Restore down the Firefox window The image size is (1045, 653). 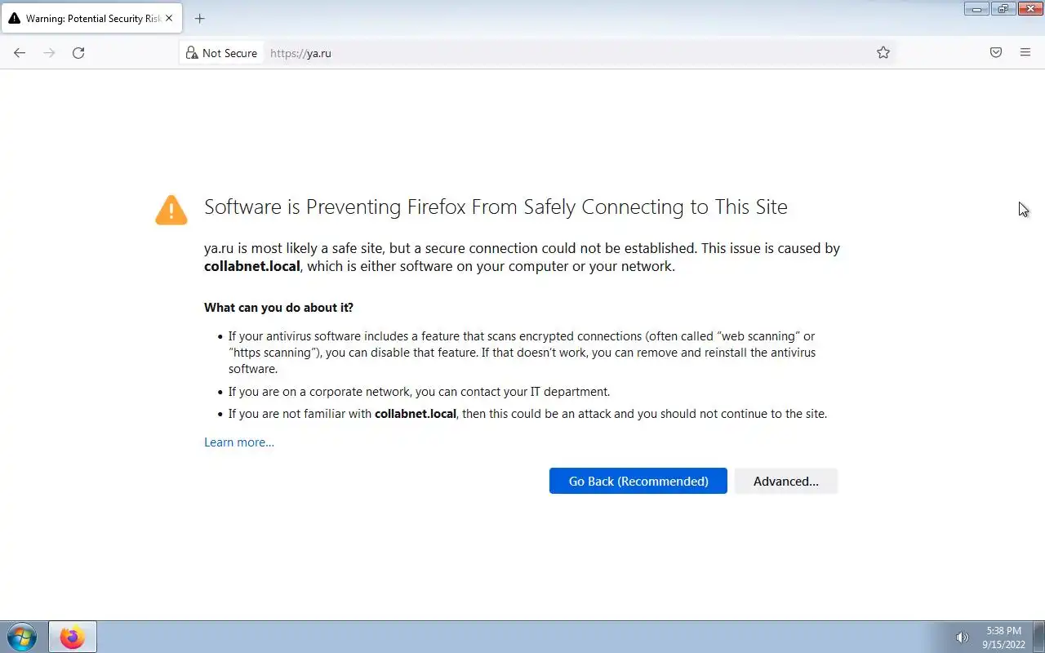click(x=1003, y=9)
